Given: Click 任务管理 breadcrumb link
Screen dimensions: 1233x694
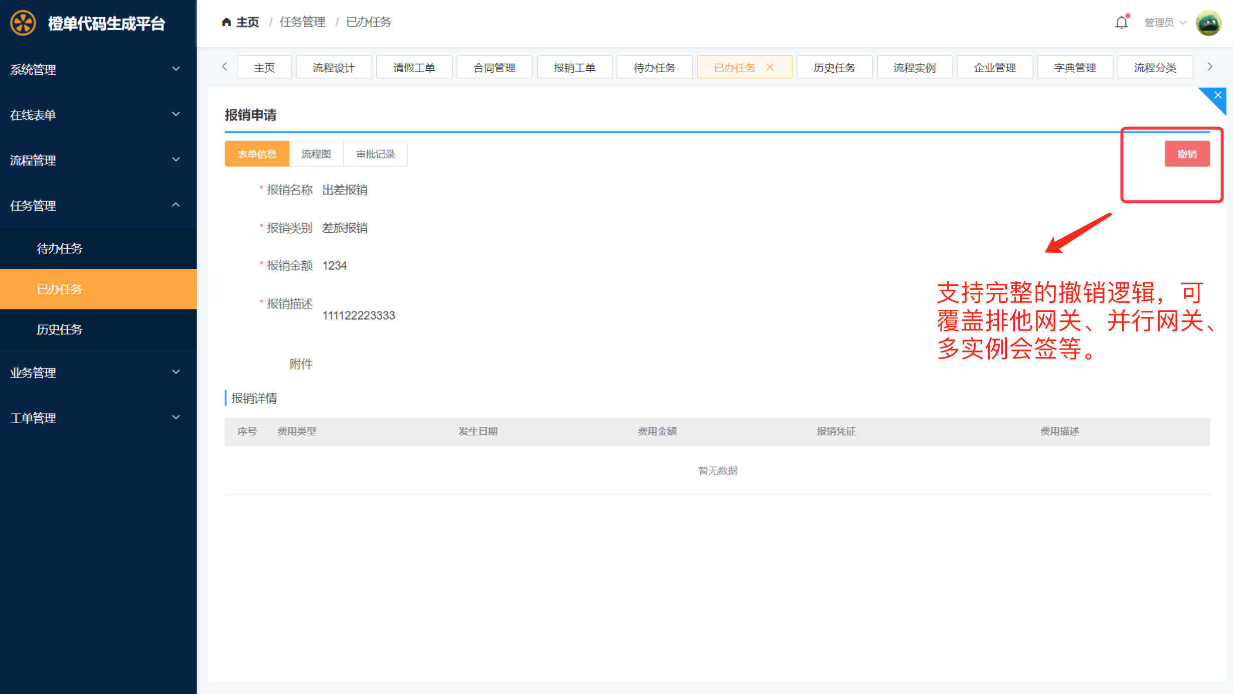Looking at the screenshot, I should pyautogui.click(x=302, y=22).
